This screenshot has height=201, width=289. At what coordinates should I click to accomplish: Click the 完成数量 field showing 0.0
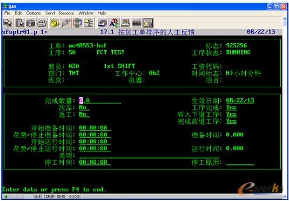point(100,100)
